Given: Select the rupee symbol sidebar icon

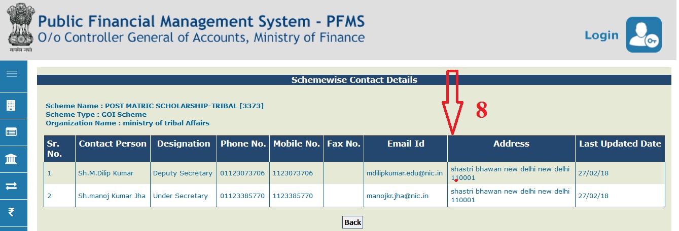Looking at the screenshot, I should pyautogui.click(x=11, y=212).
